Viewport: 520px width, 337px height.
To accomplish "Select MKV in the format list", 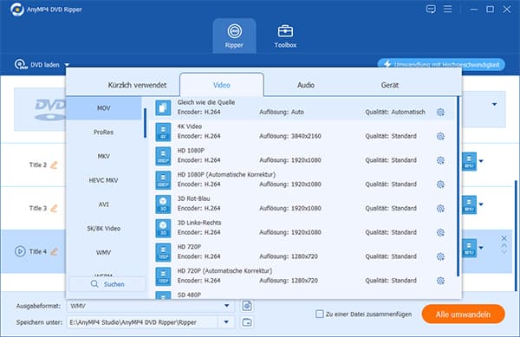I will pyautogui.click(x=103, y=156).
